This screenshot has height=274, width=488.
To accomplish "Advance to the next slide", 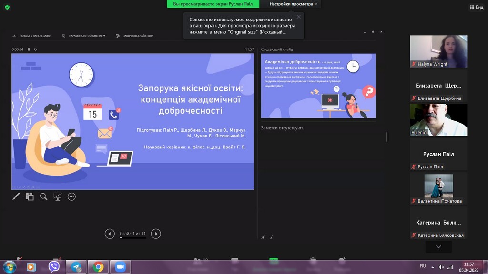I will click(x=156, y=234).
